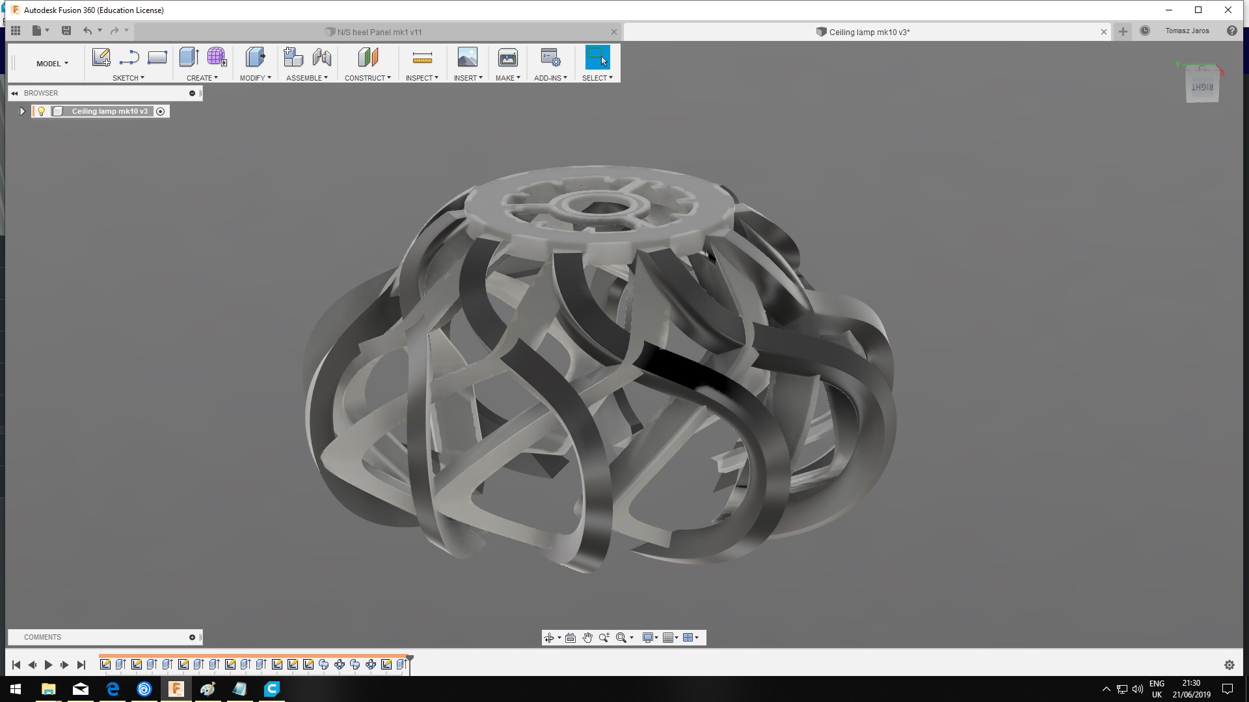Open the File menu button
Screen dimensions: 1249x702
pos(40,31)
